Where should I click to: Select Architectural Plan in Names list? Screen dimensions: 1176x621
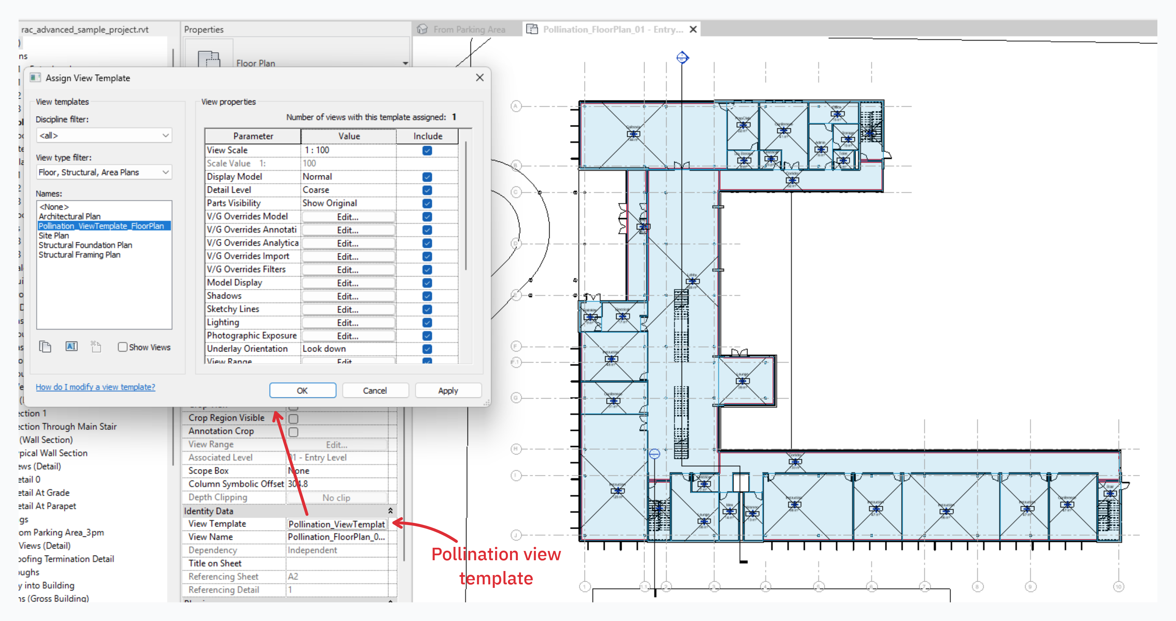coord(70,216)
